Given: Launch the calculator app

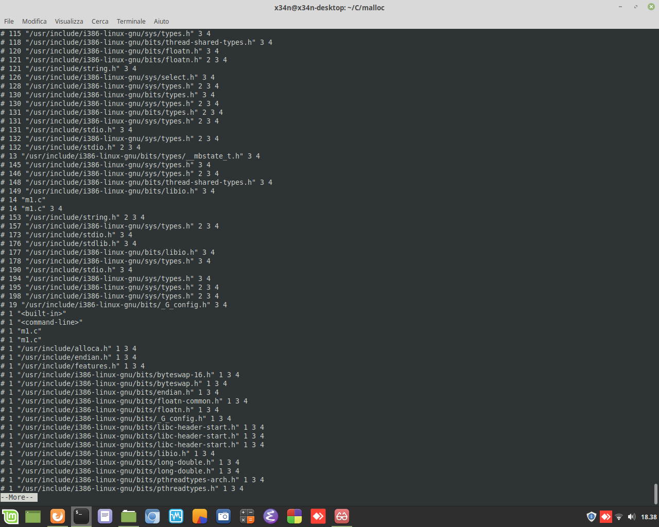Looking at the screenshot, I should click(247, 516).
